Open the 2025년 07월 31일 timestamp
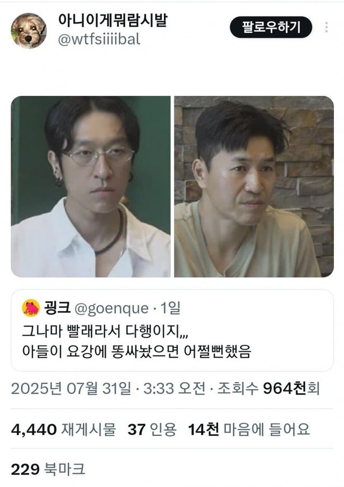 pos(71,389)
